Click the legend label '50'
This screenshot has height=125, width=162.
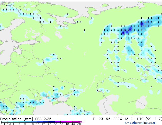tap(79, 124)
